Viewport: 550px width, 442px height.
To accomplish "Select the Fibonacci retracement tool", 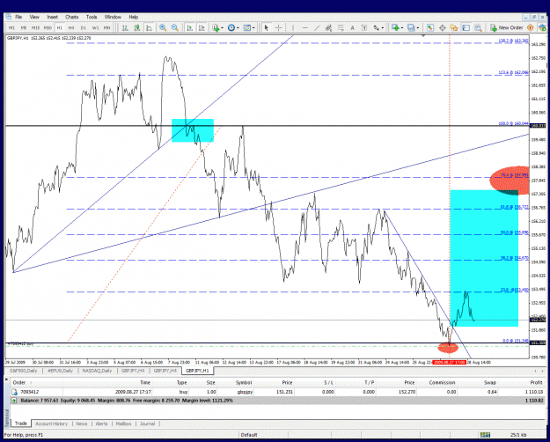I will [x=341, y=27].
